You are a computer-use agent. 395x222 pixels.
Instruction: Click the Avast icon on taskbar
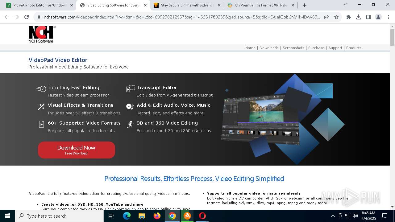coord(187,216)
